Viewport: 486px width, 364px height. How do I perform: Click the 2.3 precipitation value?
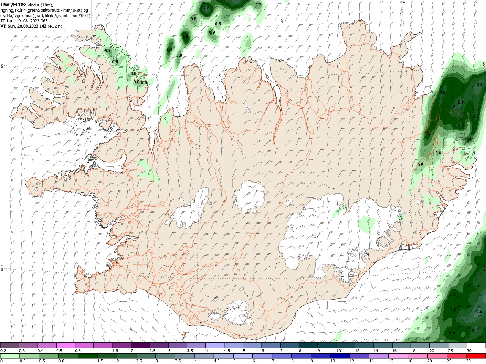[x=479, y=85]
